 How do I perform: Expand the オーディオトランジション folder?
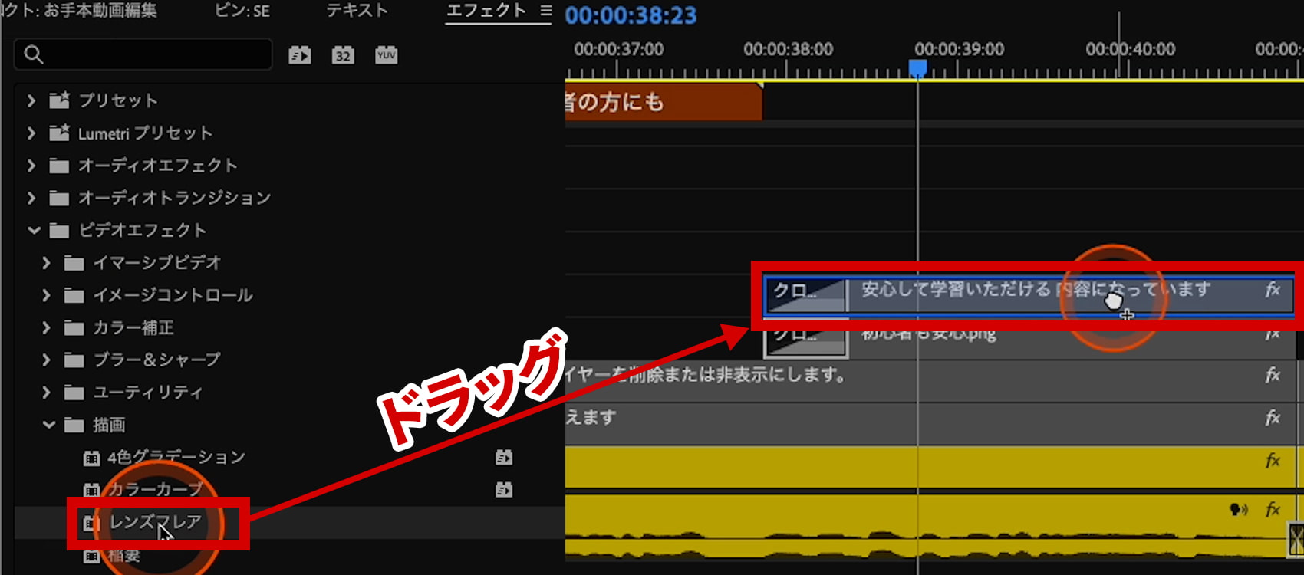31,198
